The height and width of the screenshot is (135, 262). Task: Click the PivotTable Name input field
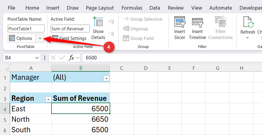26,28
